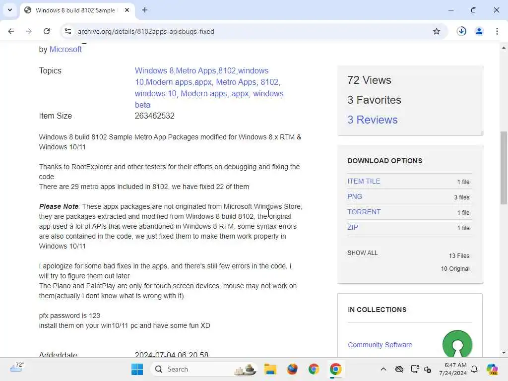This screenshot has width=508, height=381.
Task: Click the display/network tray icon
Action: 415,369
